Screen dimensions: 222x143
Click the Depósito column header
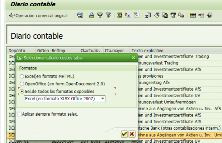21,51
